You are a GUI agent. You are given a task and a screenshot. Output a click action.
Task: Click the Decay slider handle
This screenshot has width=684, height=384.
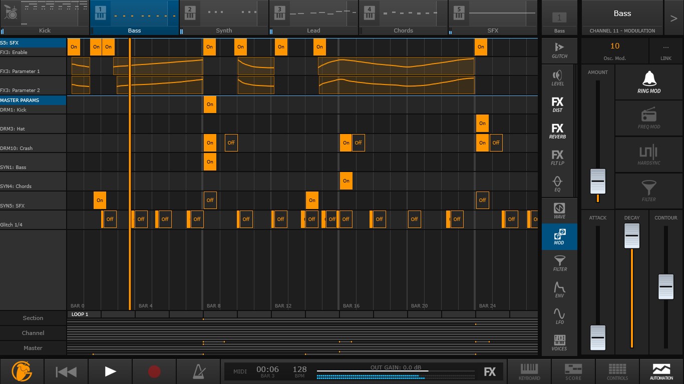[632, 235]
